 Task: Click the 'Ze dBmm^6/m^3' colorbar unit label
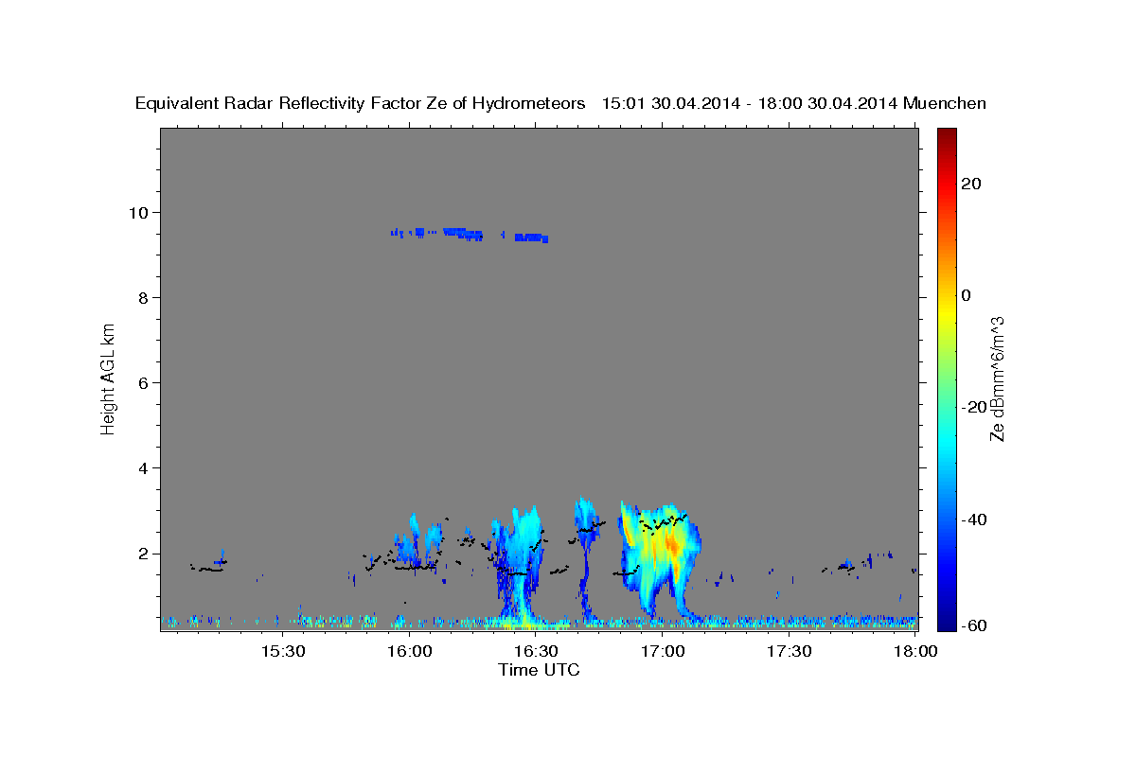point(997,378)
